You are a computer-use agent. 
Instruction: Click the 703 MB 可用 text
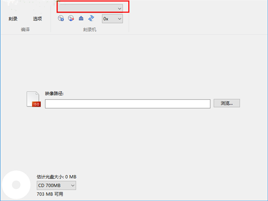click(x=50, y=195)
